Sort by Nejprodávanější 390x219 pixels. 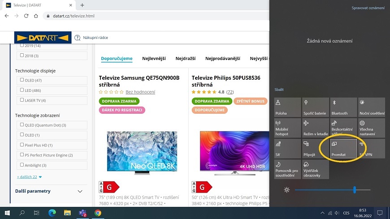(x=223, y=58)
